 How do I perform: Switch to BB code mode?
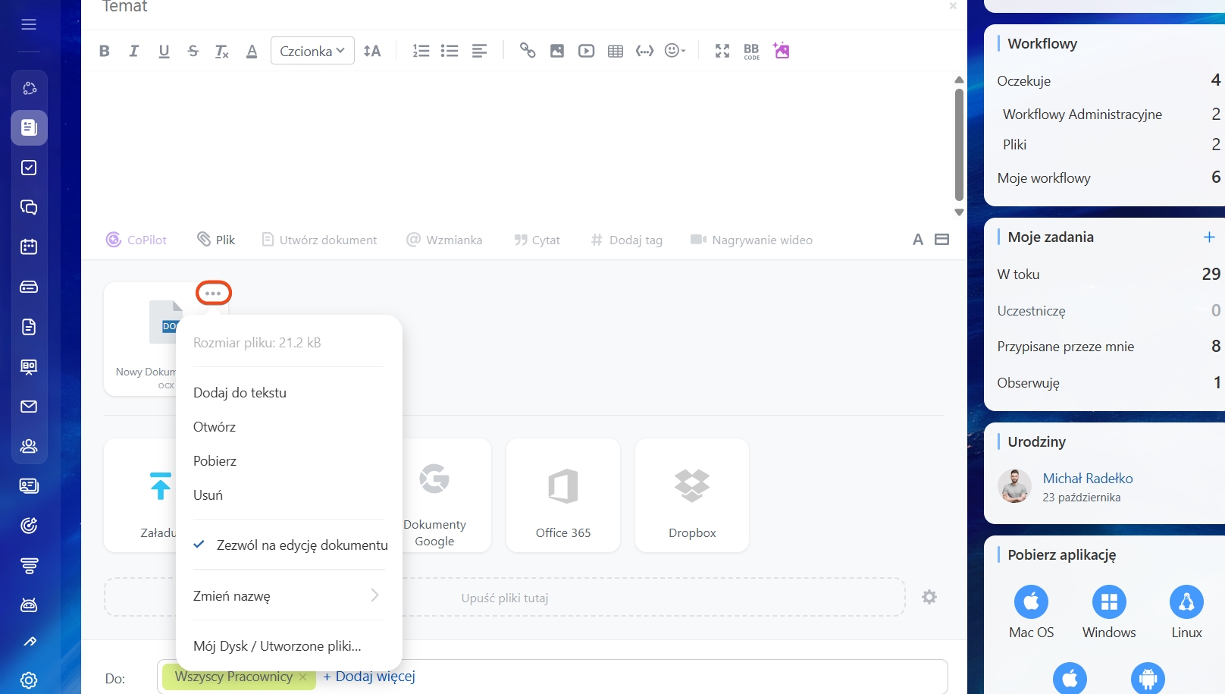pos(752,51)
